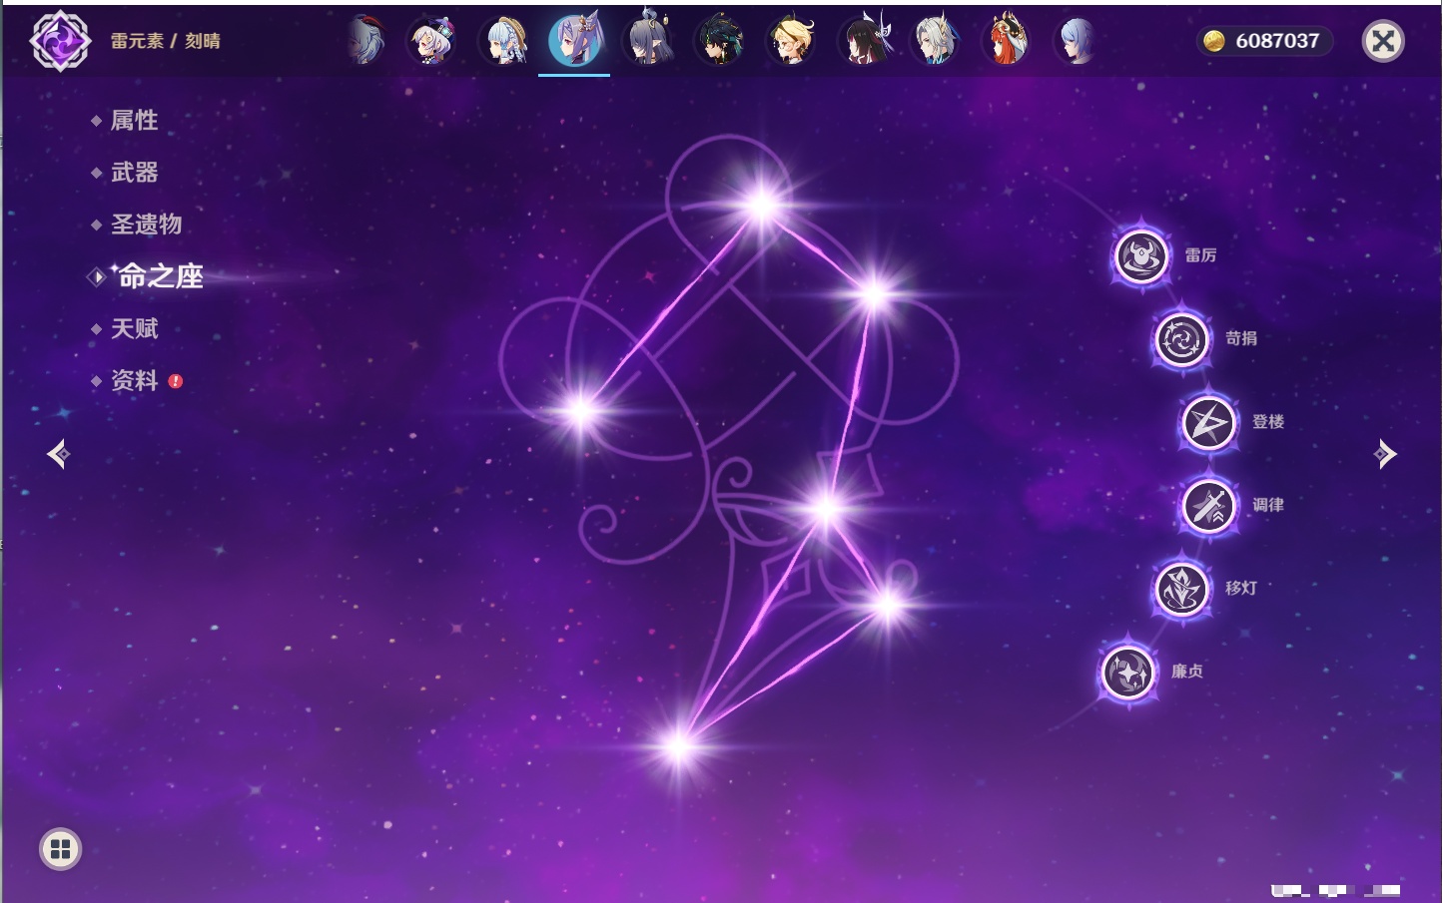Go to previous character with left arrow
The height and width of the screenshot is (903, 1442).
tap(58, 454)
